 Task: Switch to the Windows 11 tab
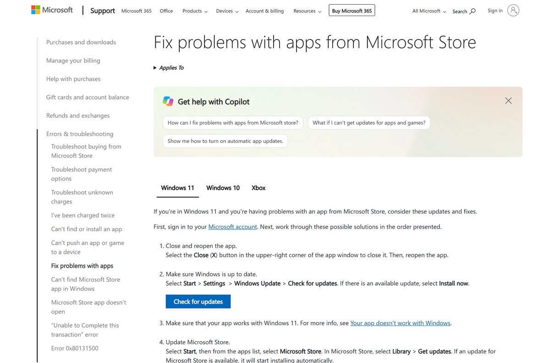(x=178, y=188)
